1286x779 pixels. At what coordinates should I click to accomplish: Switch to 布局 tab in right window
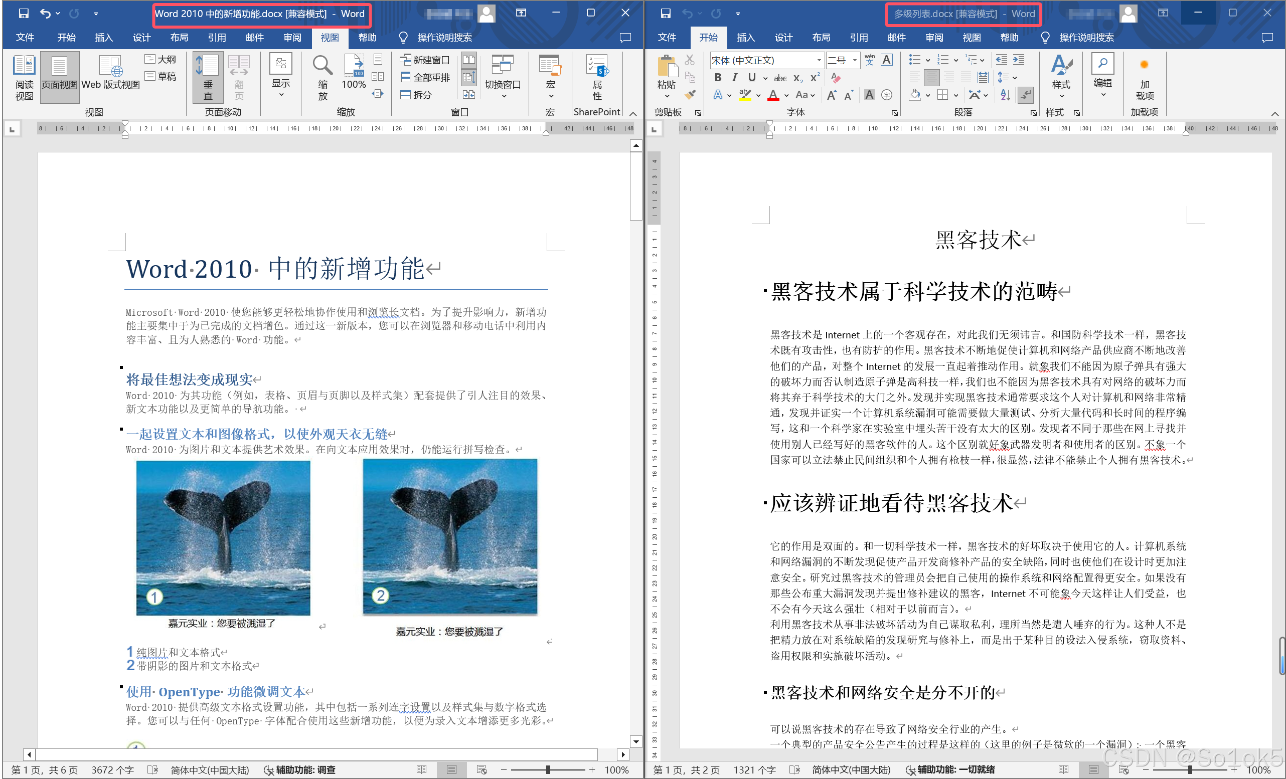pyautogui.click(x=821, y=37)
